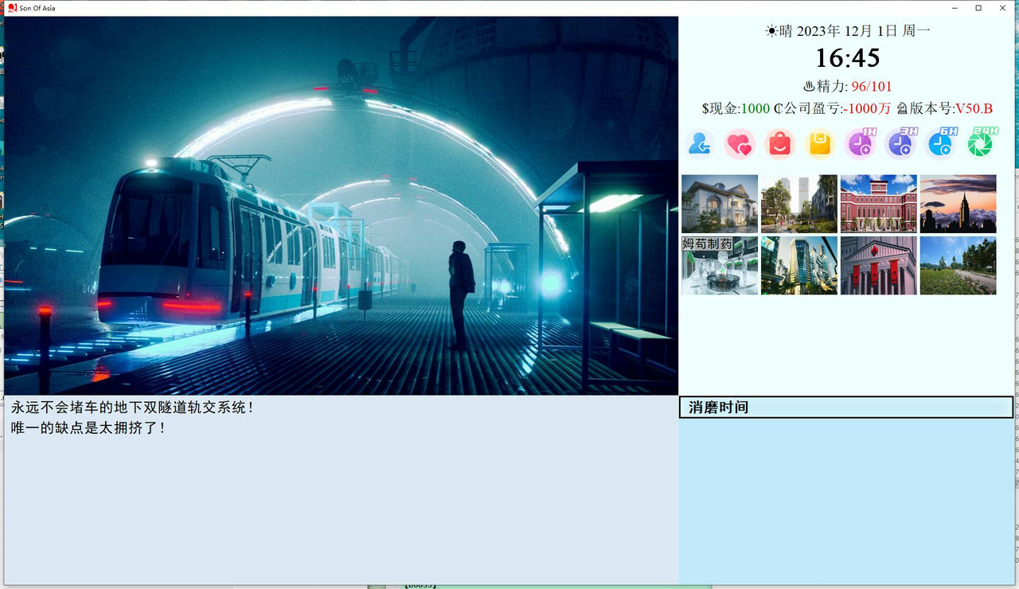Pass time via the 6H clock icon
Viewport: 1019px width, 589px height.
940,144
